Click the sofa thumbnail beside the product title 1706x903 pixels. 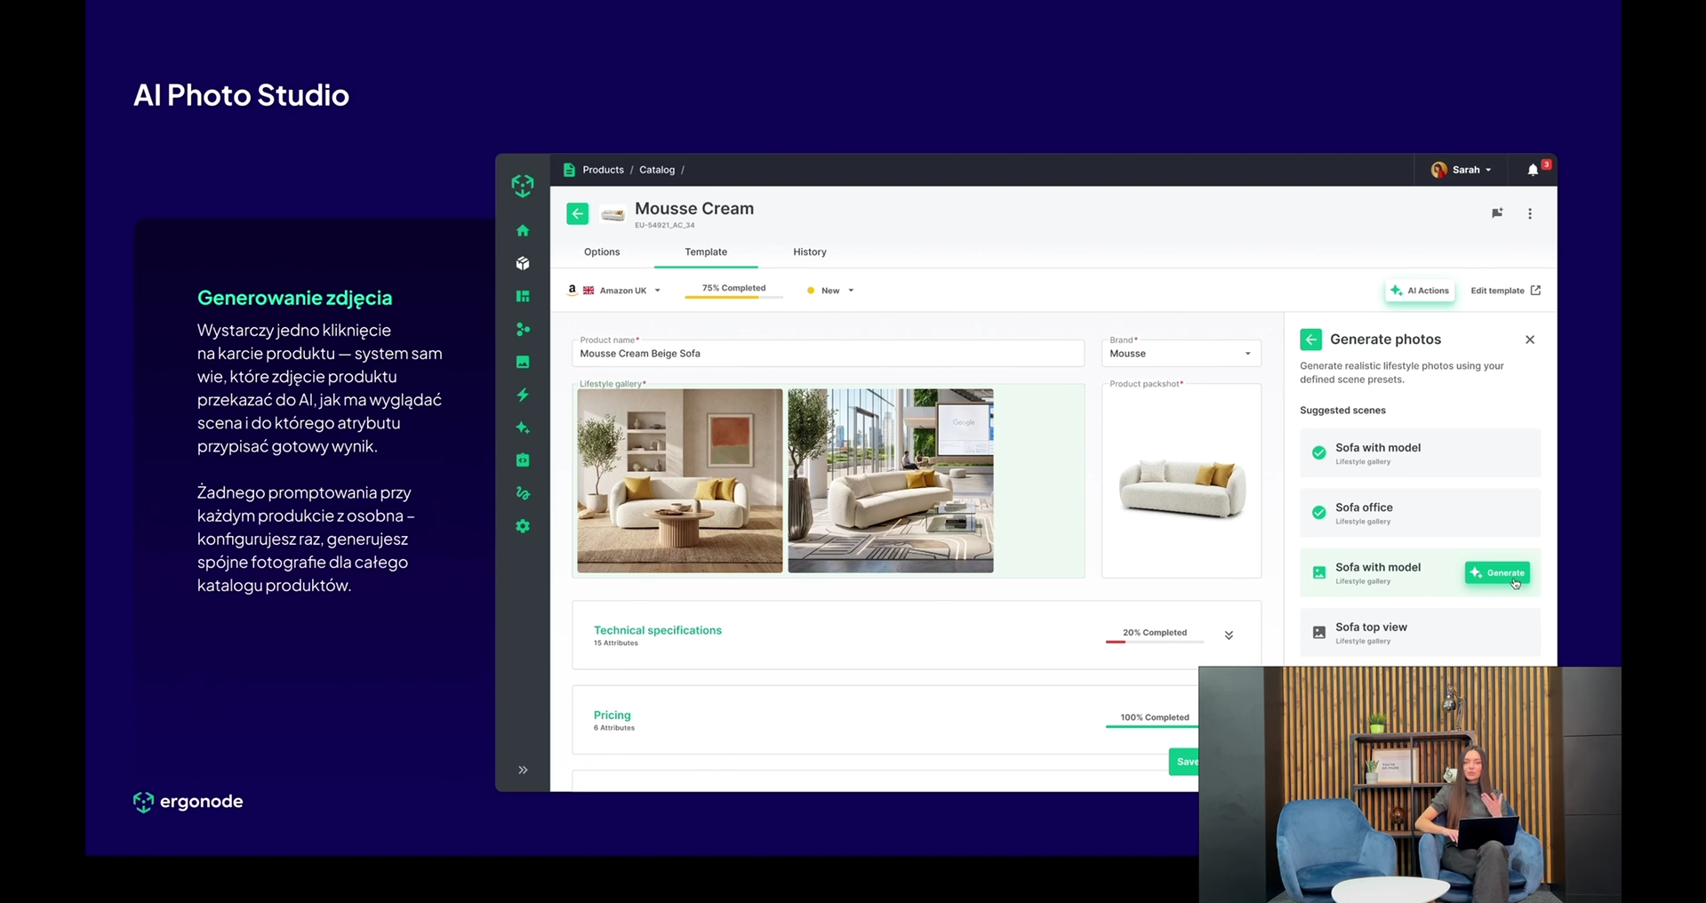[x=613, y=214]
